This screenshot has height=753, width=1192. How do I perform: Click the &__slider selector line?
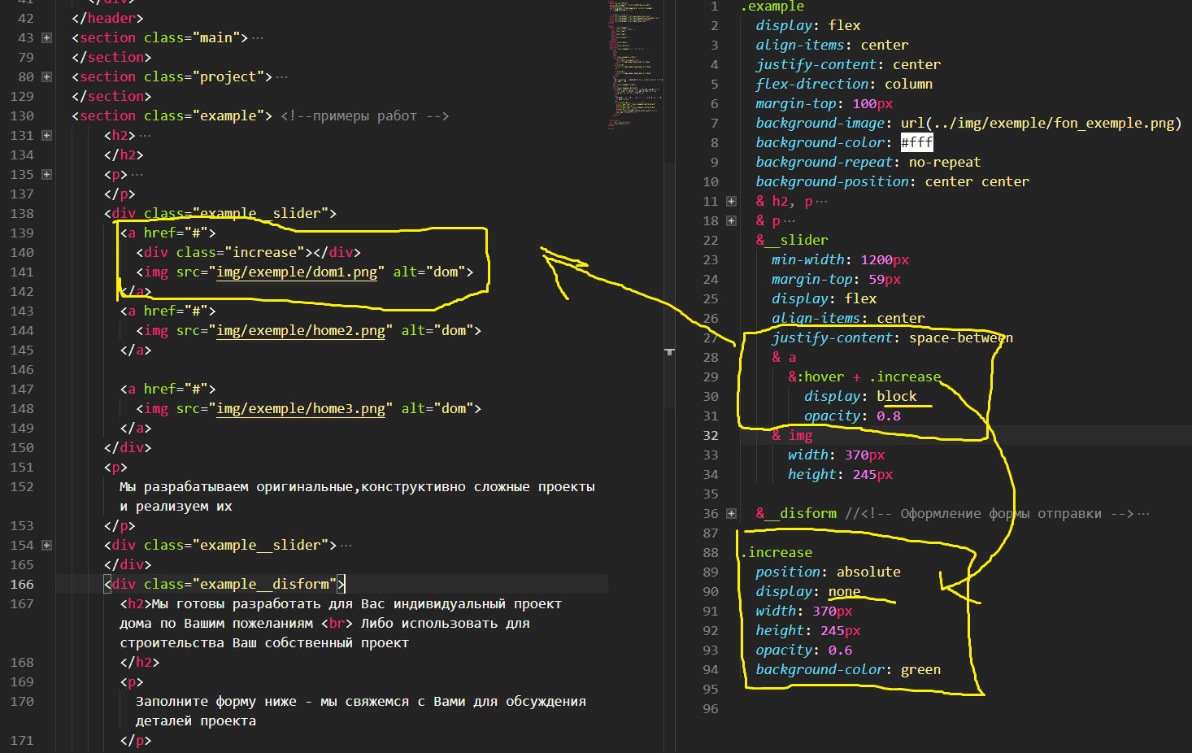[792, 241]
